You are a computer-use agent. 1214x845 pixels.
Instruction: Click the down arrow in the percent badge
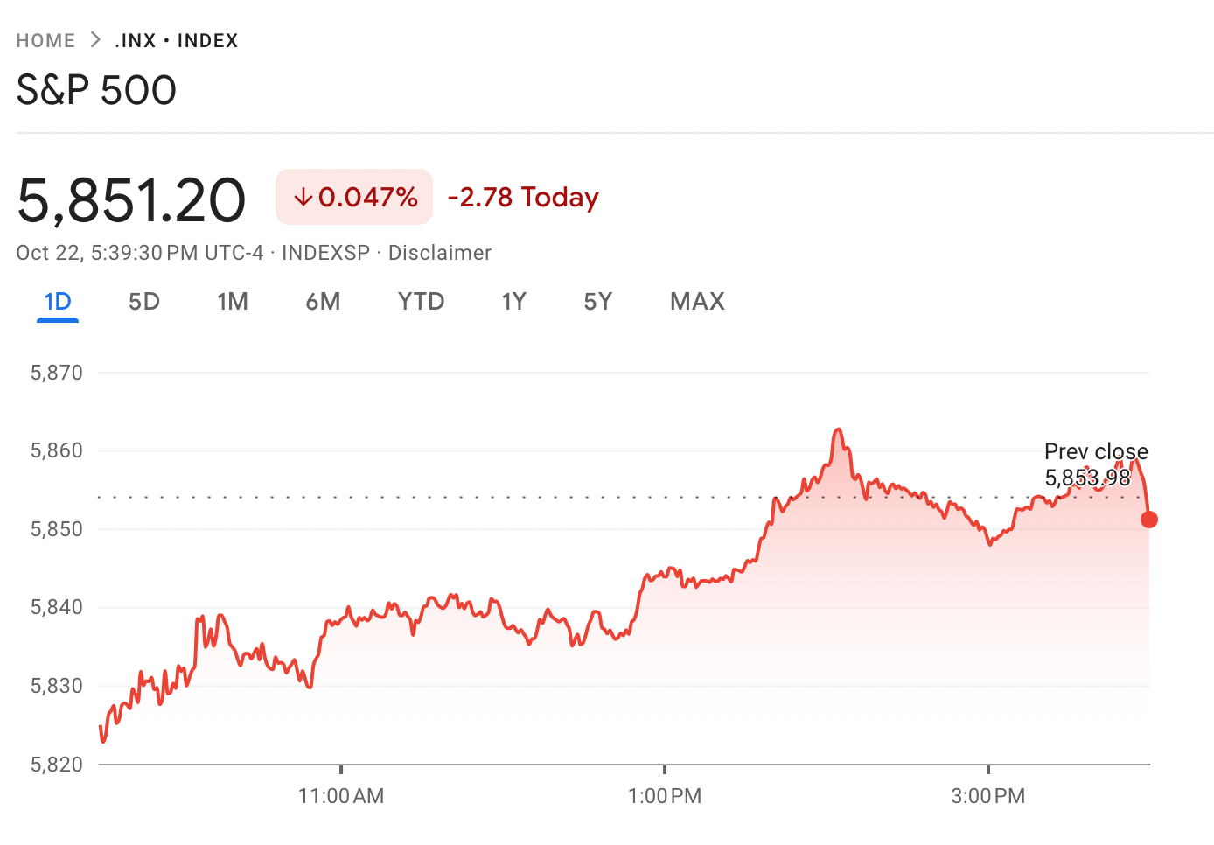[303, 198]
